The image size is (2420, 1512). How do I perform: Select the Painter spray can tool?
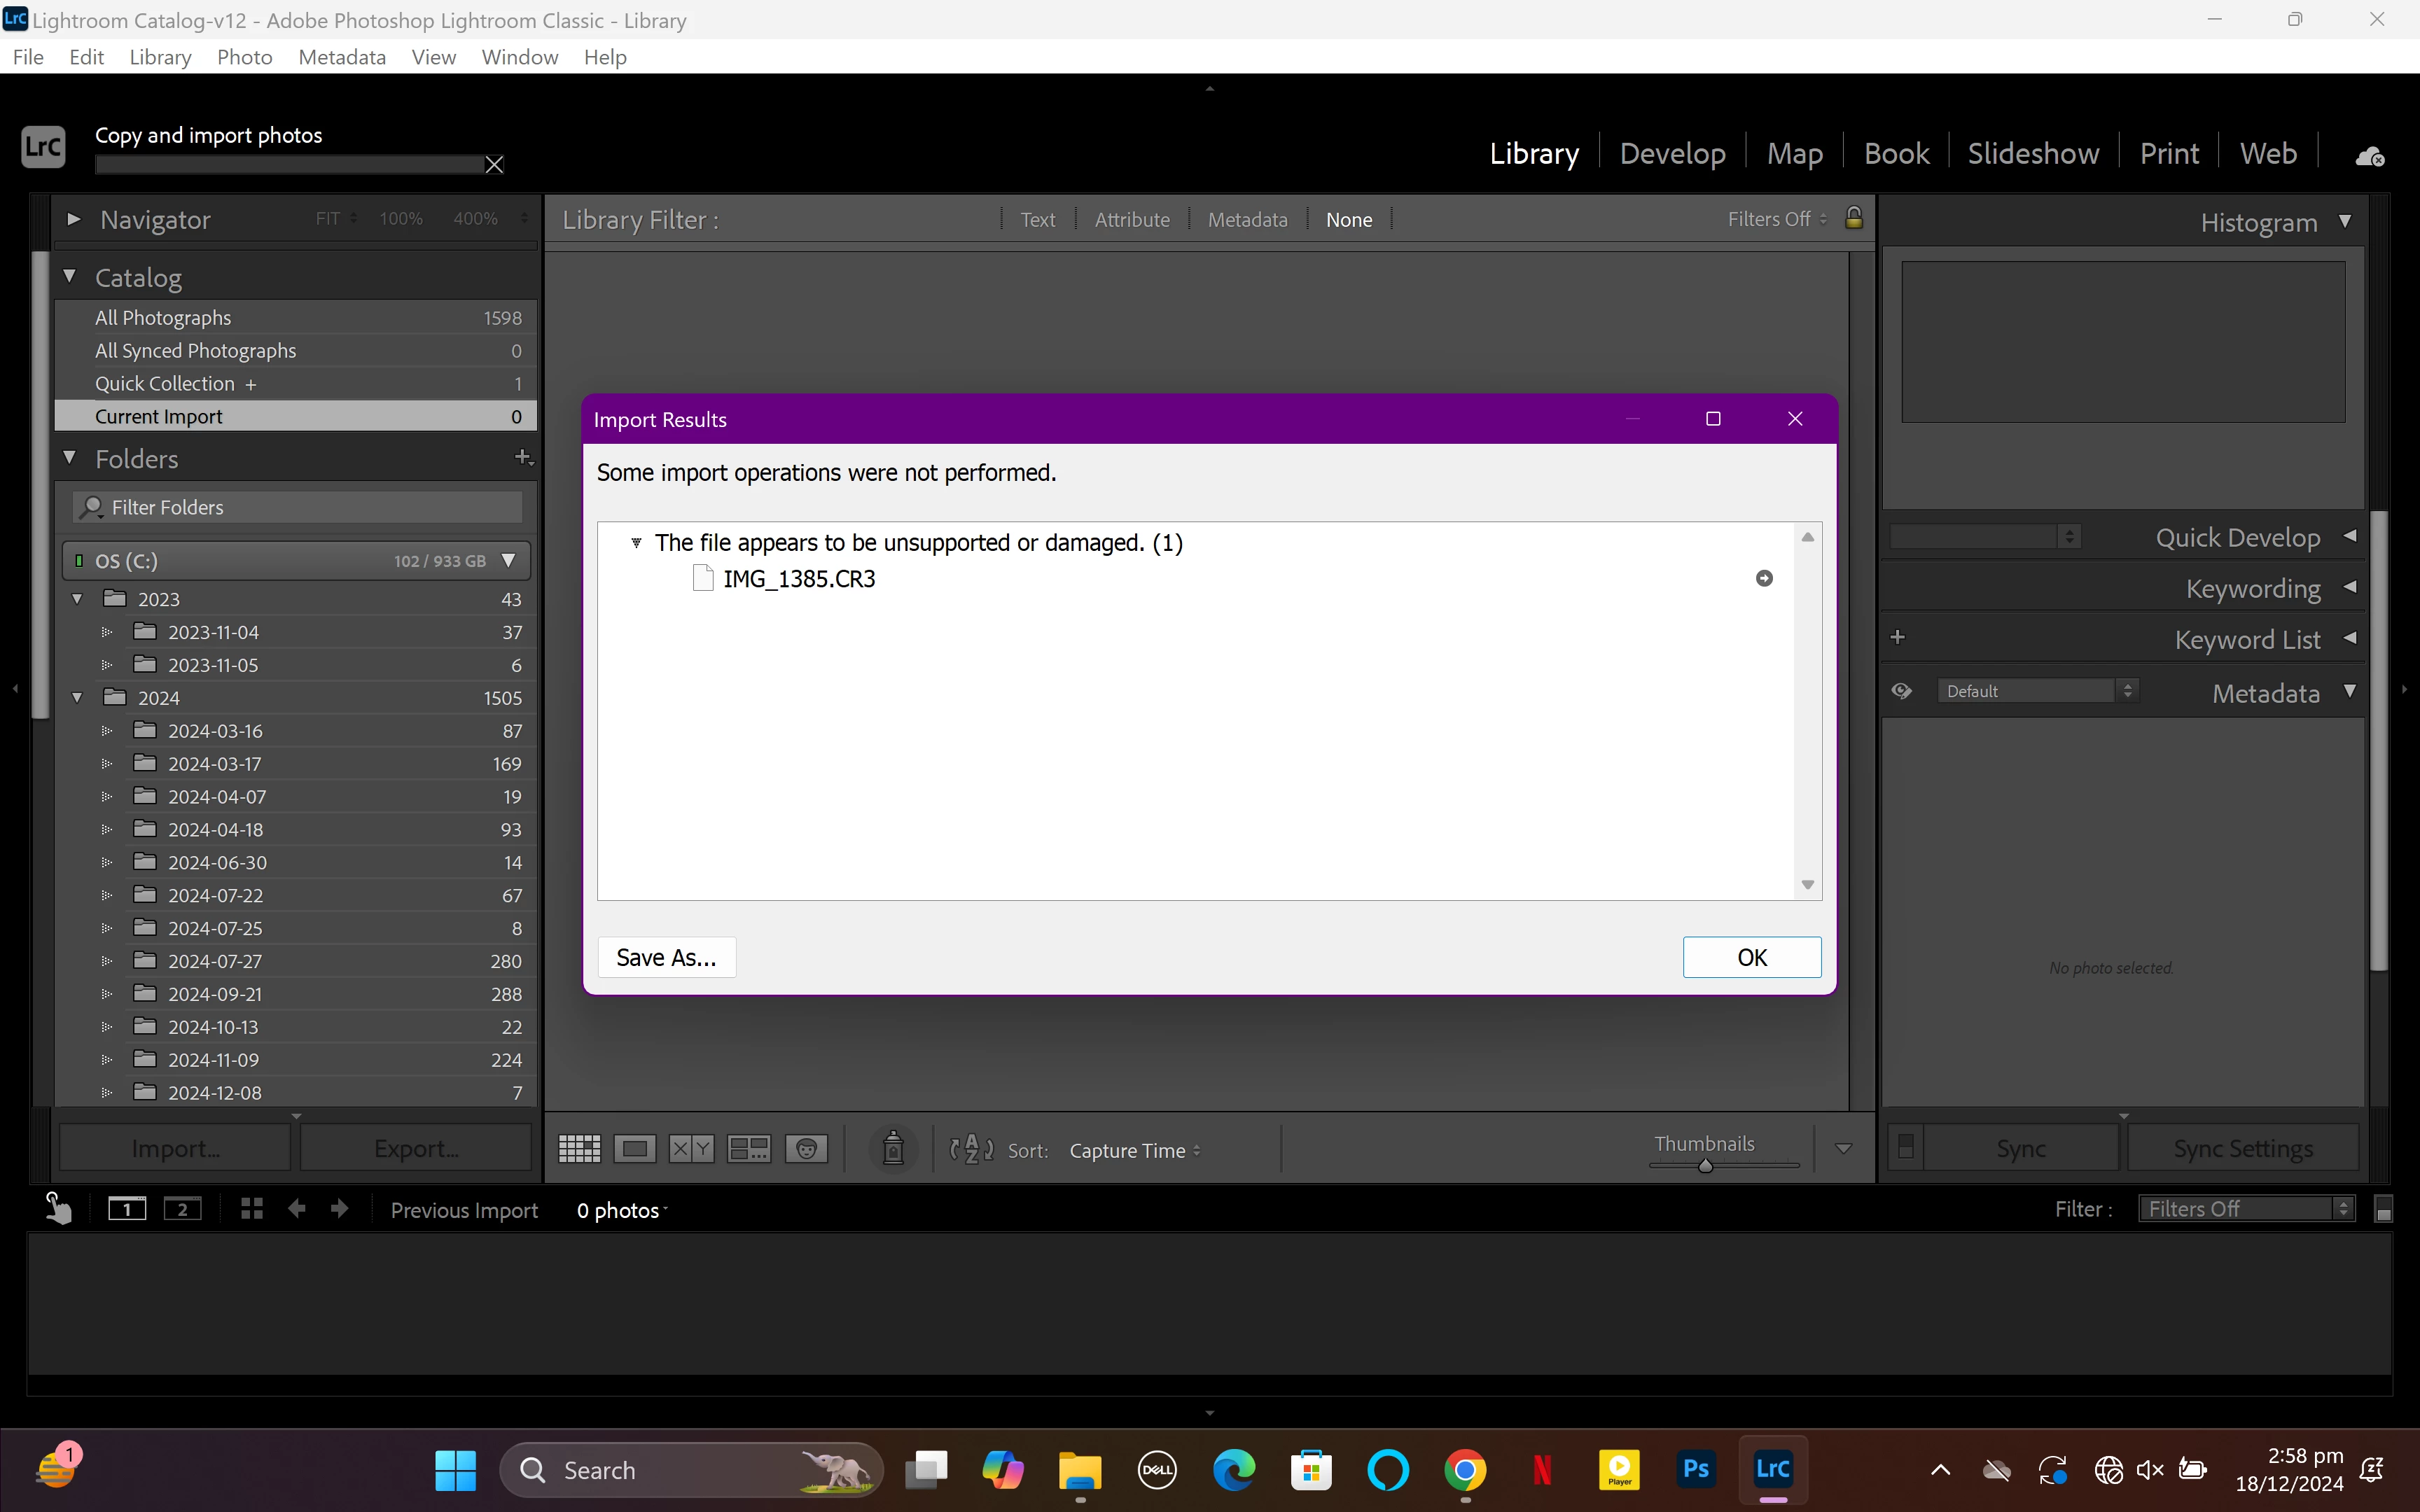(893, 1149)
